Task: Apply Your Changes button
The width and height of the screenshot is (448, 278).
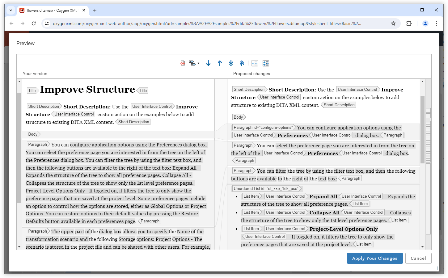Action: click(x=375, y=258)
